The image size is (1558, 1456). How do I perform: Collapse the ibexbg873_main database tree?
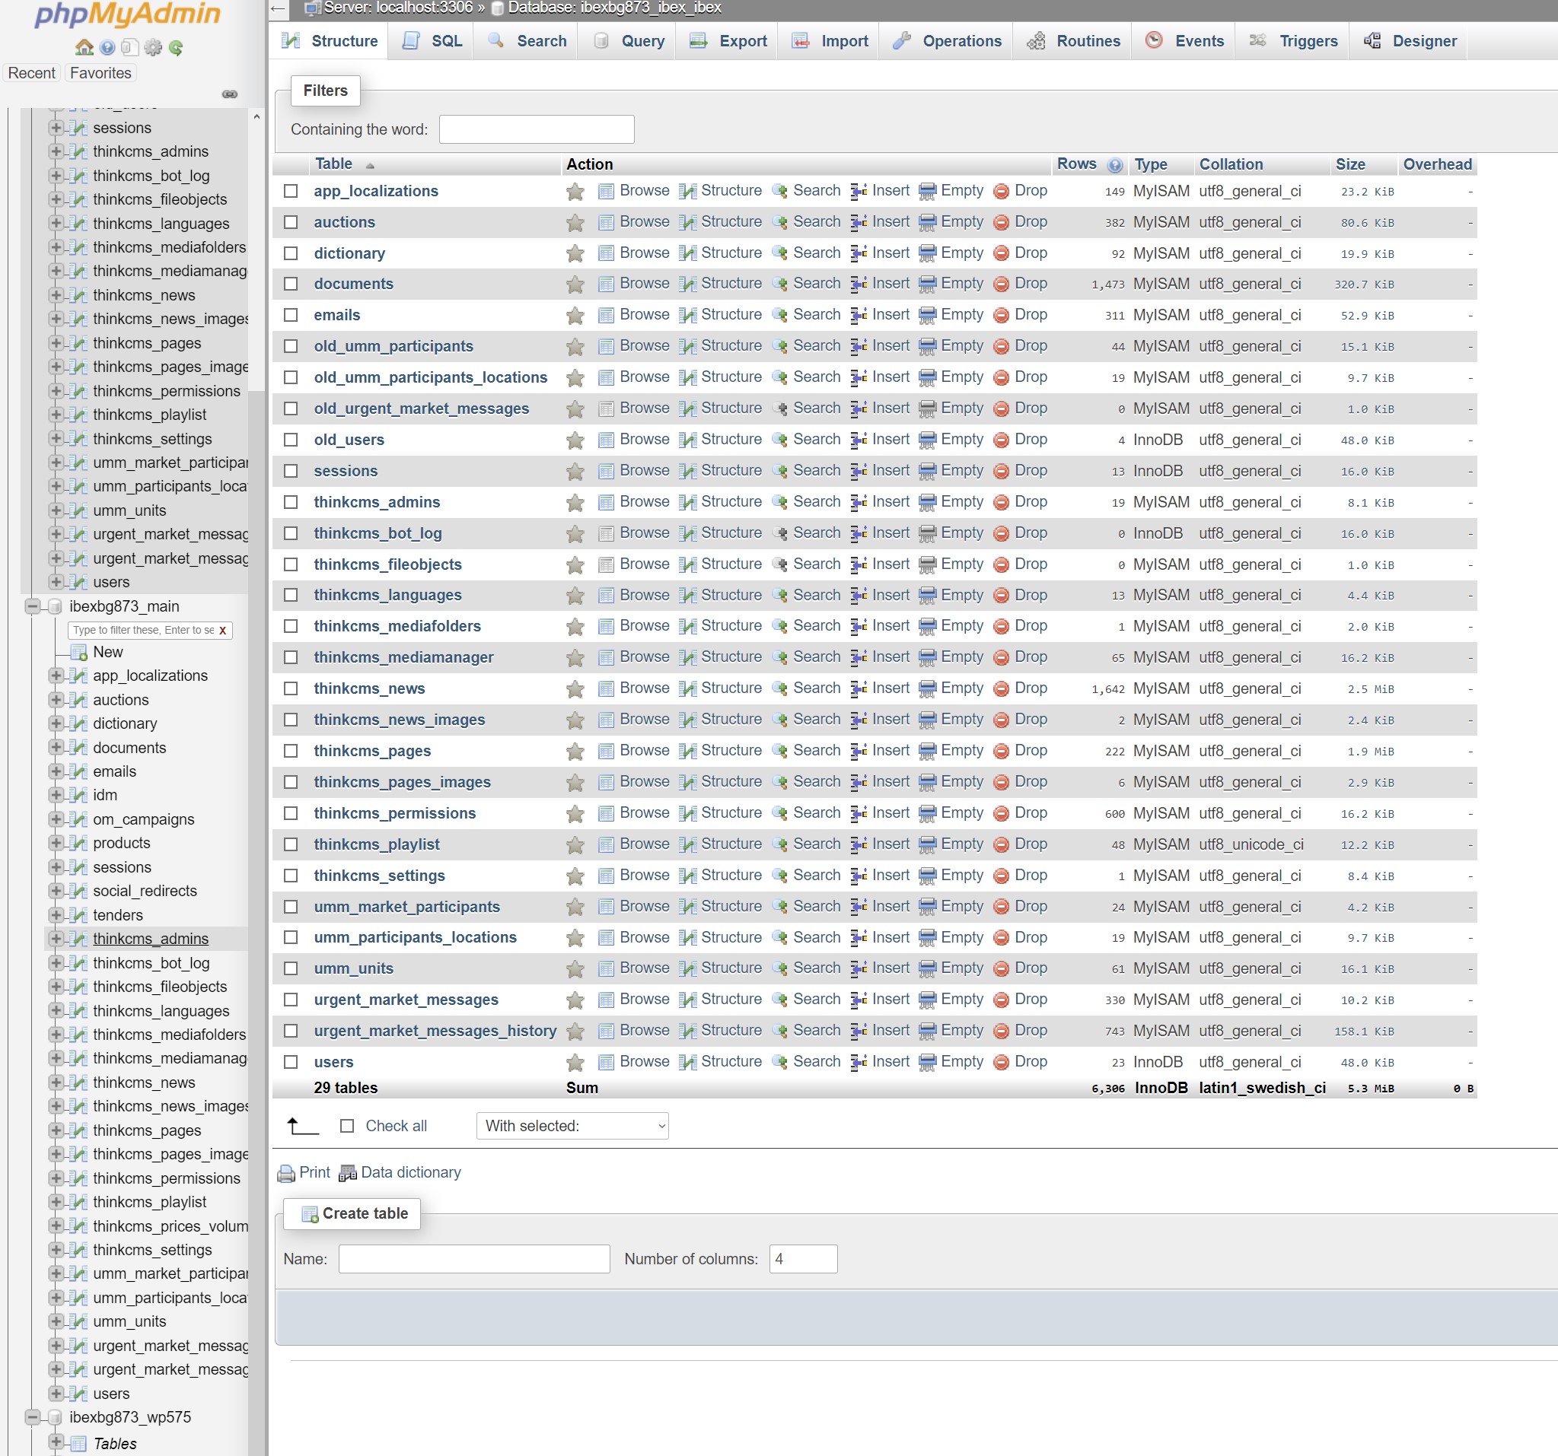(x=32, y=606)
